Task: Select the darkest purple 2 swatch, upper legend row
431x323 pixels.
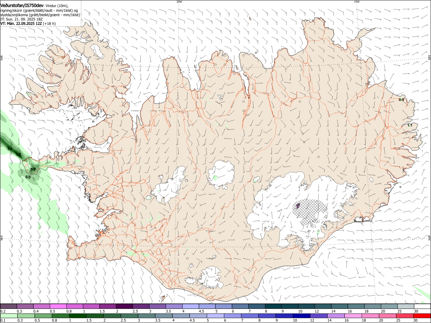Action: (x=124, y=307)
